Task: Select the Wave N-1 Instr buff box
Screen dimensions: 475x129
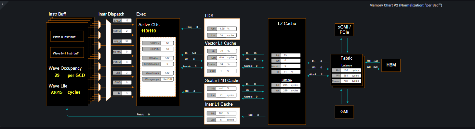Action: 67,52
